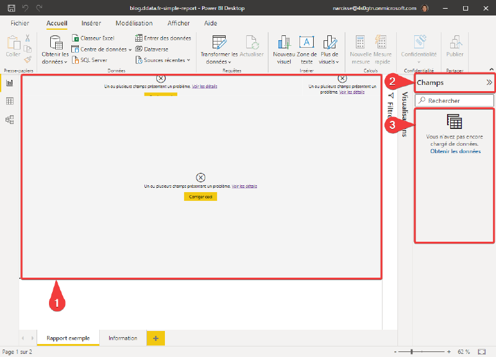
Task: Click the Redo arrow icon
Action: (39, 8)
